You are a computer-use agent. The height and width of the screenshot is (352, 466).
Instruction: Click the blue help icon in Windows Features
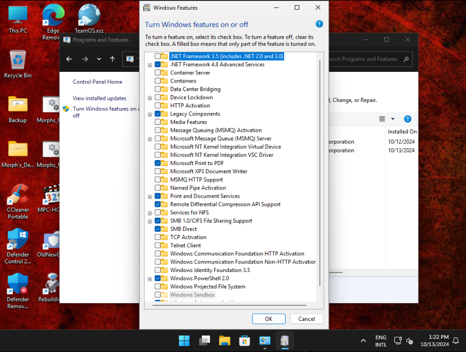tap(319, 24)
